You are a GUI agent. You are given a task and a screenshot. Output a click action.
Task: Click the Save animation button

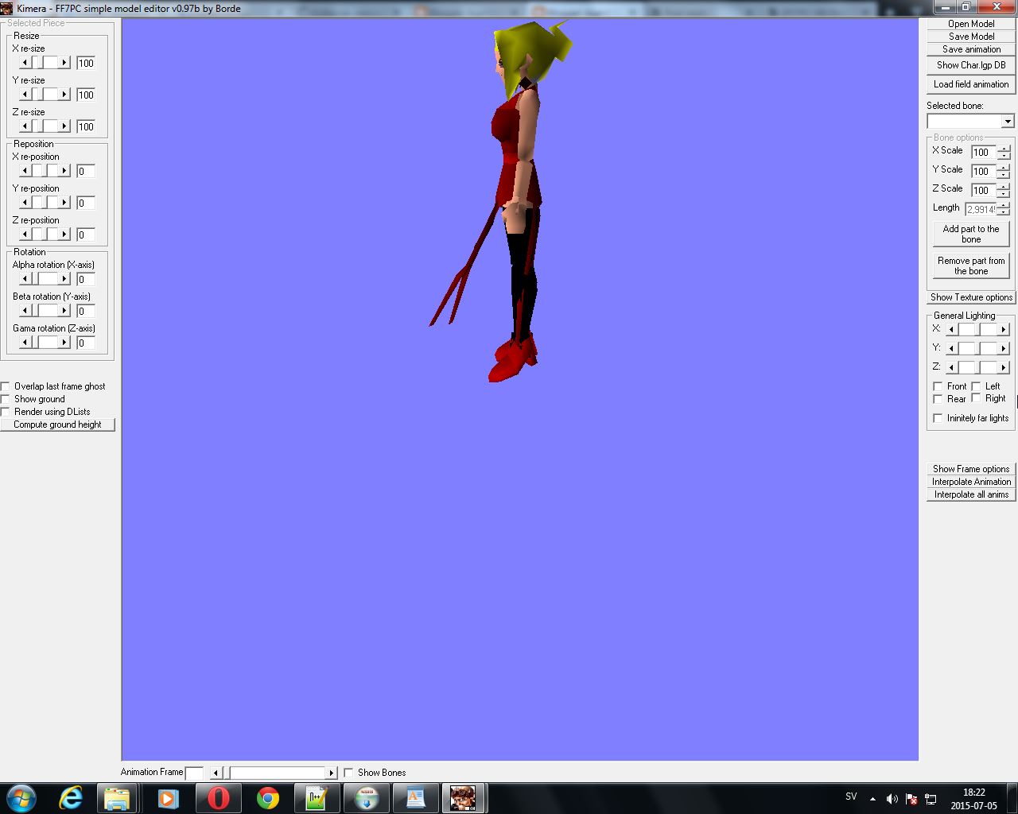[x=971, y=49]
